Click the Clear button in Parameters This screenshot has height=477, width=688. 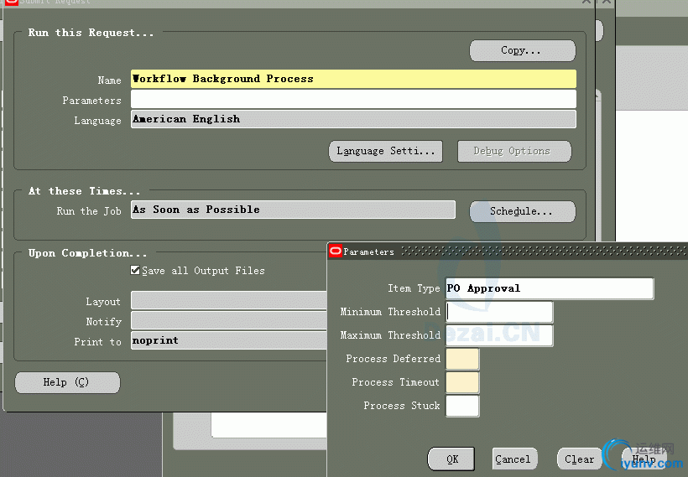click(580, 459)
